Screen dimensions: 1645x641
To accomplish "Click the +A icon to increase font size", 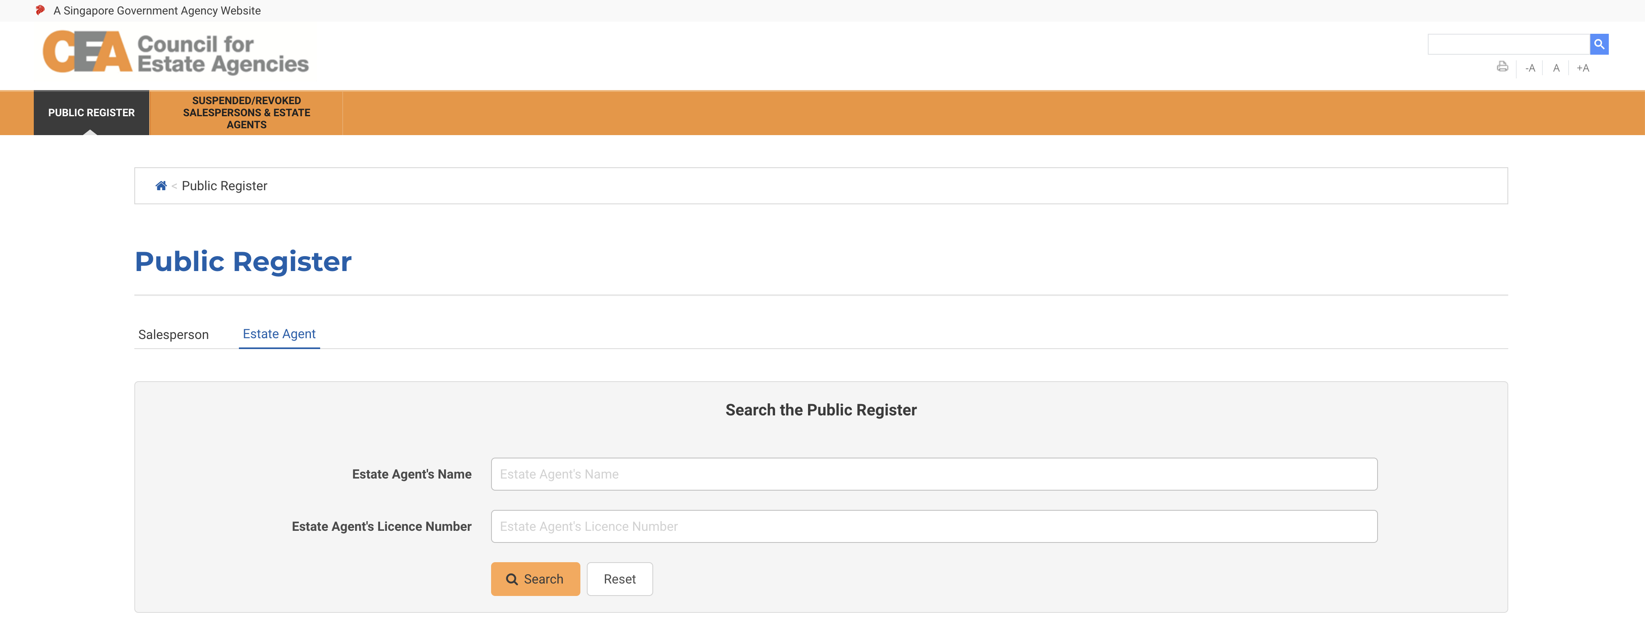I will [x=1583, y=68].
